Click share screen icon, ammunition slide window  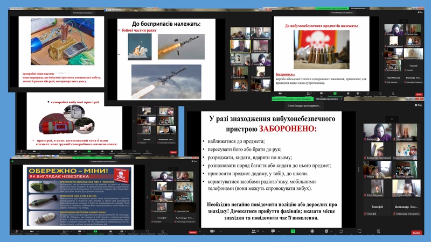click(335, 93)
